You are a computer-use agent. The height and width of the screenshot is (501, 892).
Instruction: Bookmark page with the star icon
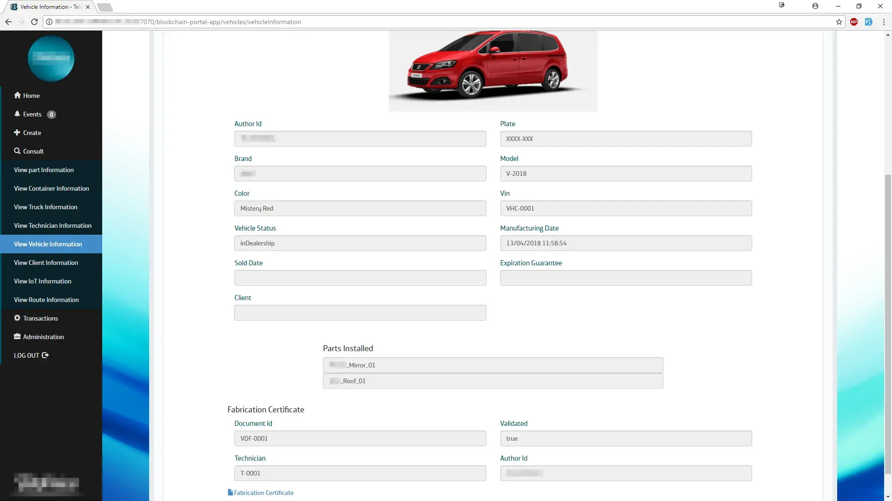(839, 22)
